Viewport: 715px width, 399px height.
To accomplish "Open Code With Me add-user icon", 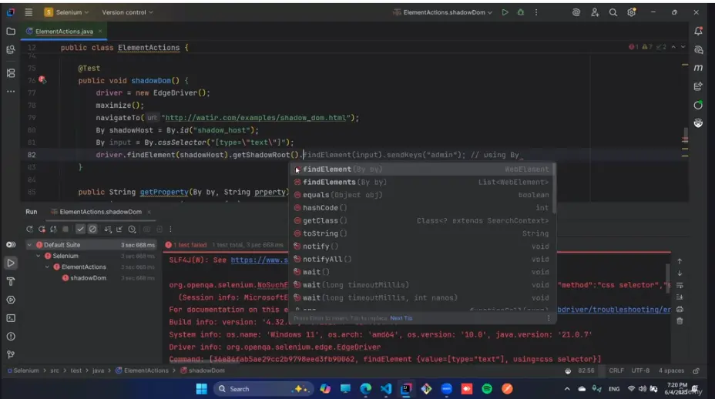I will pos(595,13).
